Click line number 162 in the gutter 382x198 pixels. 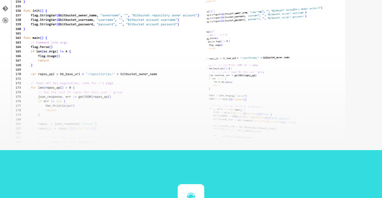(x=18, y=38)
